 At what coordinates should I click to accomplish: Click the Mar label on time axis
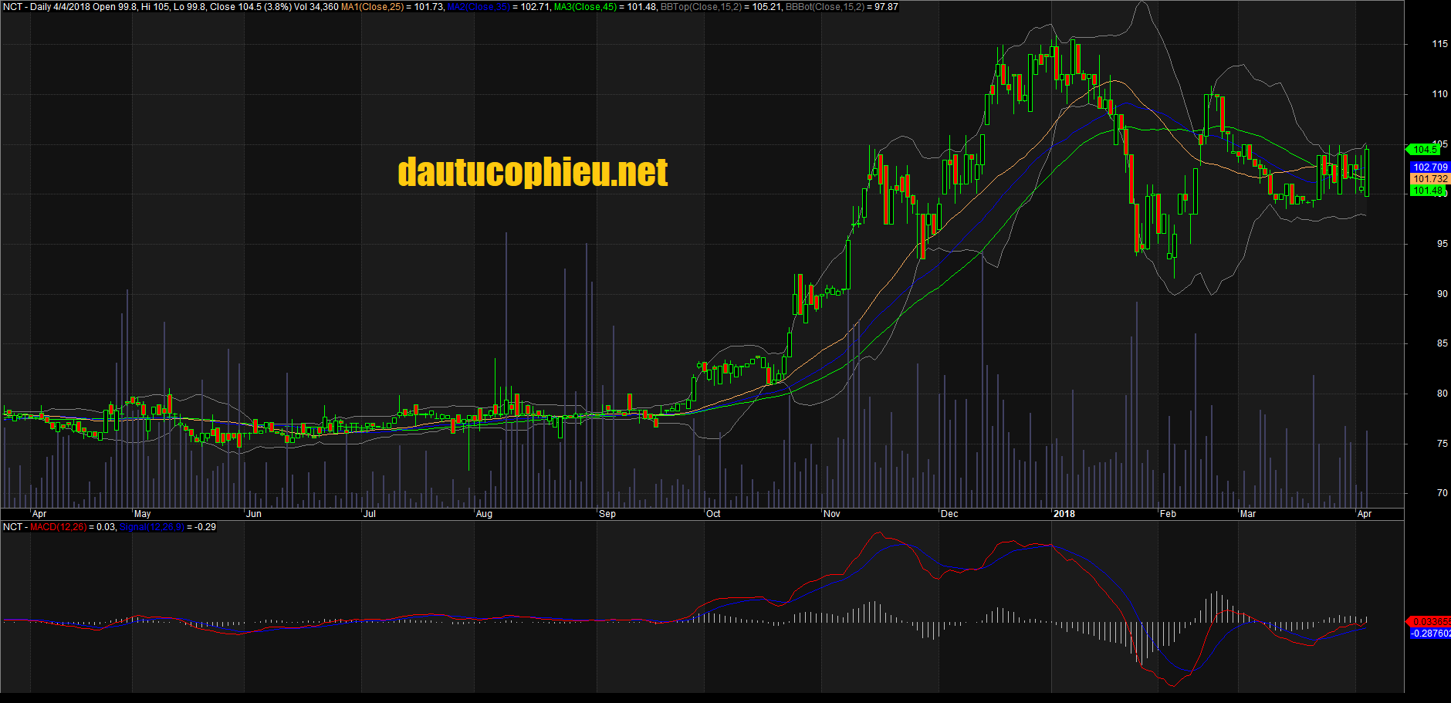click(1248, 514)
